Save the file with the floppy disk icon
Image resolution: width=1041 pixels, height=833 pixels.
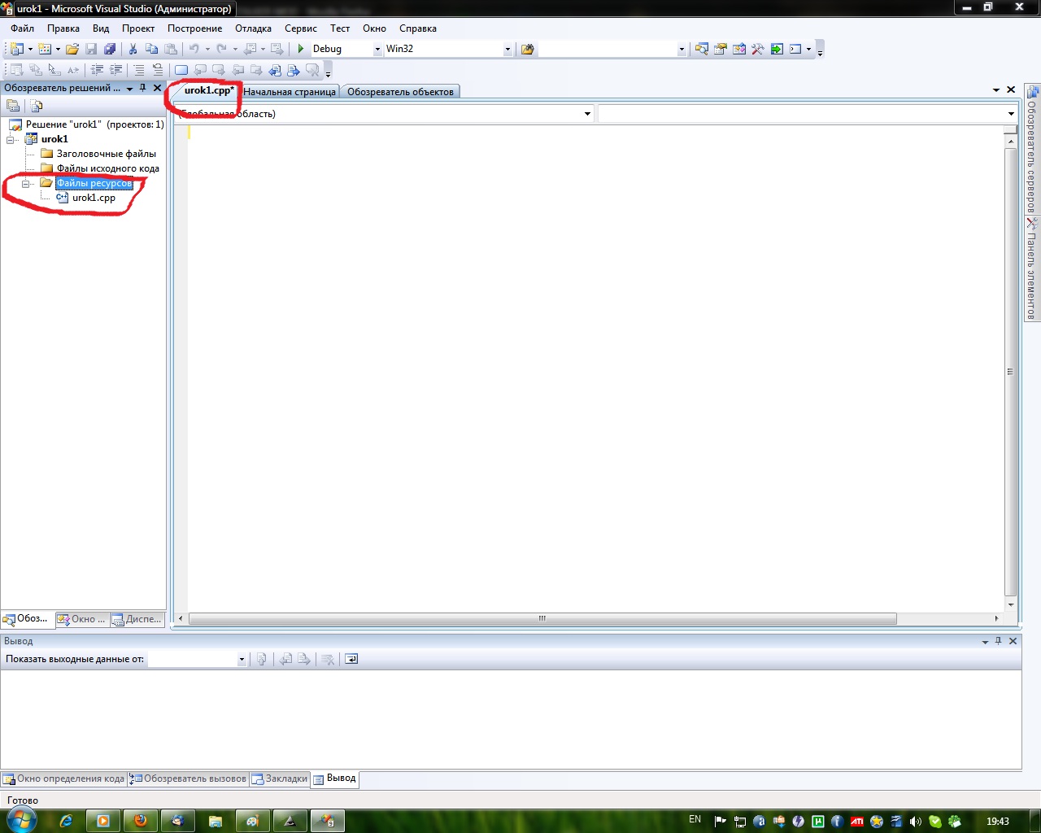(x=91, y=49)
